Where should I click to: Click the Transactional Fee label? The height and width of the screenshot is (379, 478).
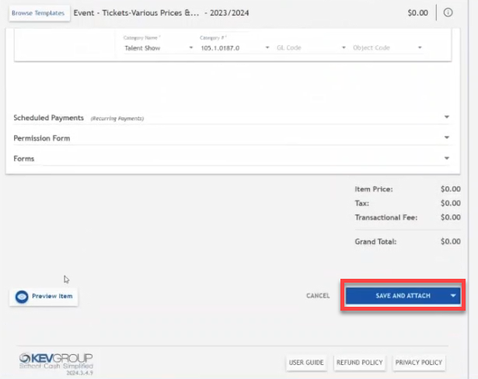[386, 217]
